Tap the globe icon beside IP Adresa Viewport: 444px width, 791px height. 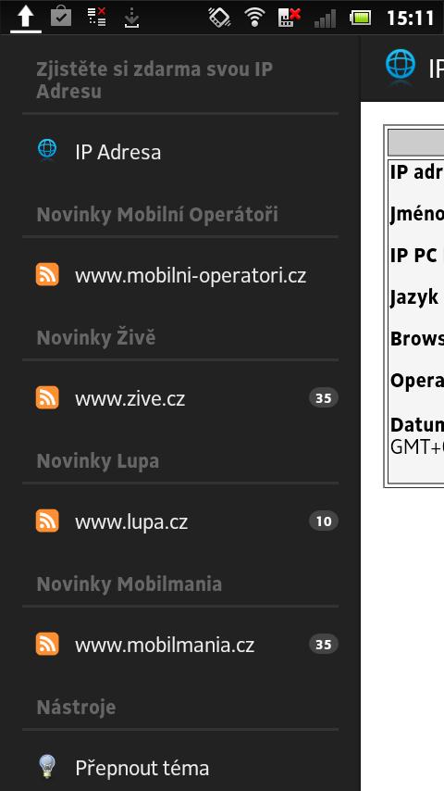47,149
